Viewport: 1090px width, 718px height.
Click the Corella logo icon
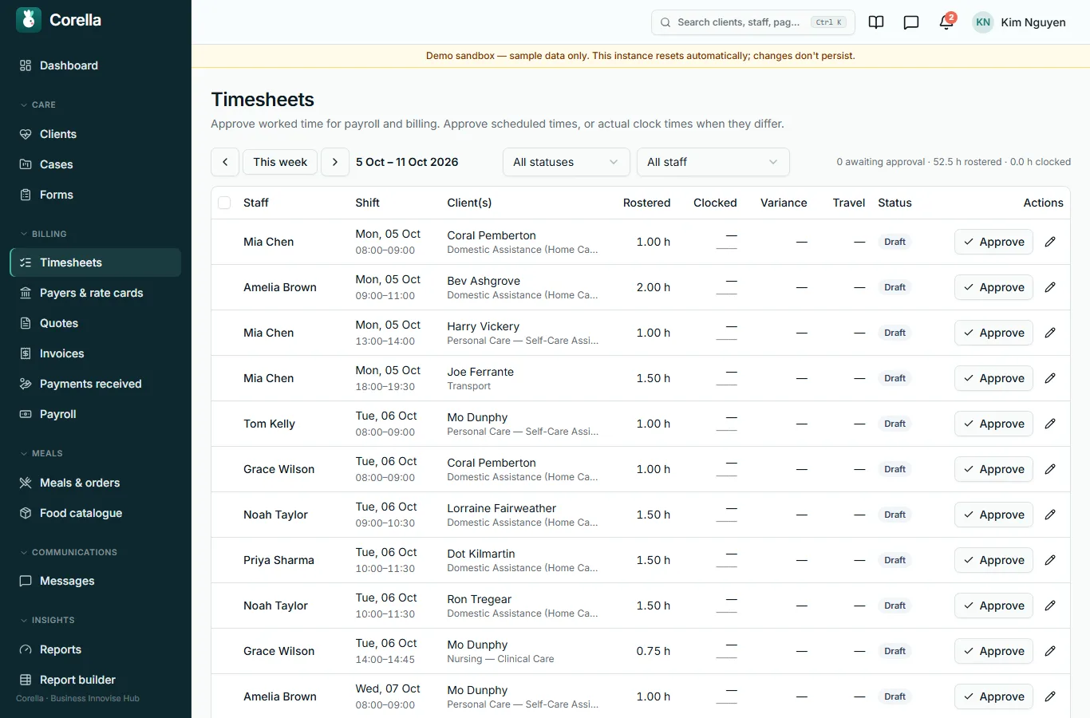(x=29, y=20)
